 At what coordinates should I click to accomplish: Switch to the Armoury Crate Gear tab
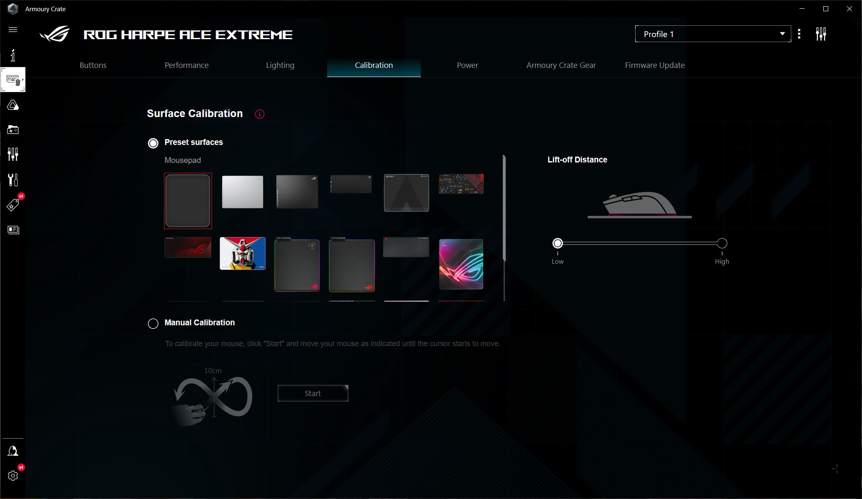click(561, 65)
